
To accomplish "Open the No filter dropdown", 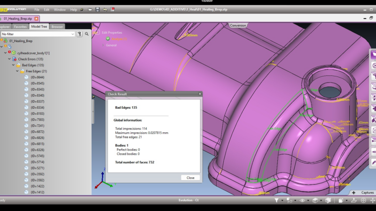I will tap(72, 34).
